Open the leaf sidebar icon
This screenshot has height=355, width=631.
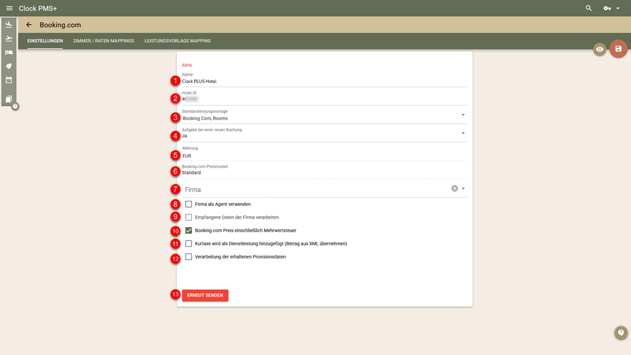click(x=9, y=66)
